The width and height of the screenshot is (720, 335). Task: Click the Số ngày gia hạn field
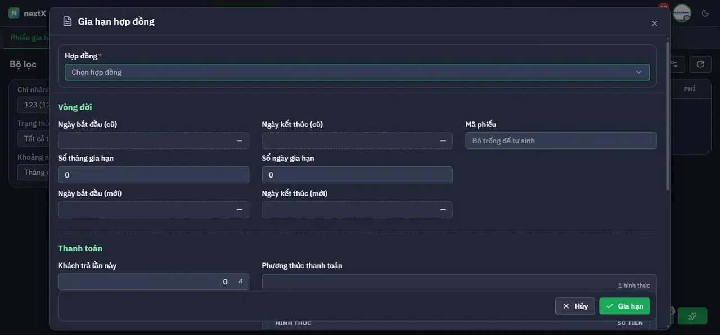357,175
